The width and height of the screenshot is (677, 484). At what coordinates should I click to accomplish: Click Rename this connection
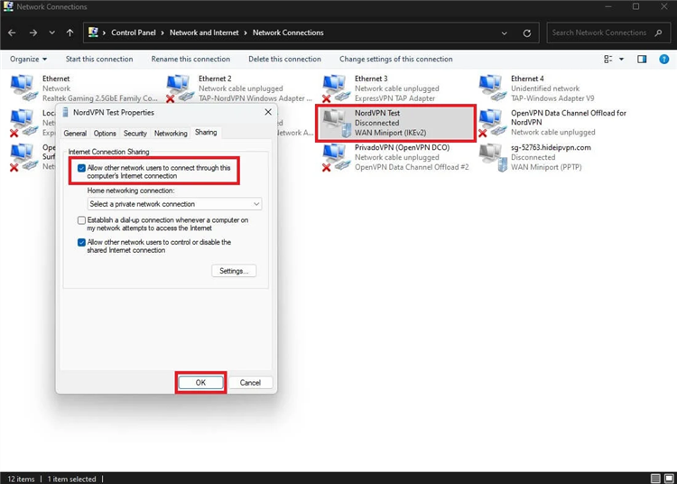pos(190,60)
